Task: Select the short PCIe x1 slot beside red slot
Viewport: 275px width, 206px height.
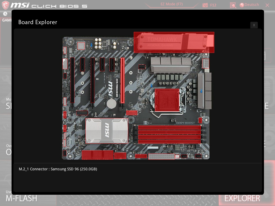Action: pyautogui.click(x=112, y=64)
